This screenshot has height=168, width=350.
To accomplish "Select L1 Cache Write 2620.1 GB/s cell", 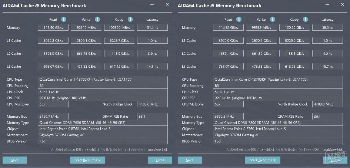I will tap(86, 41).
